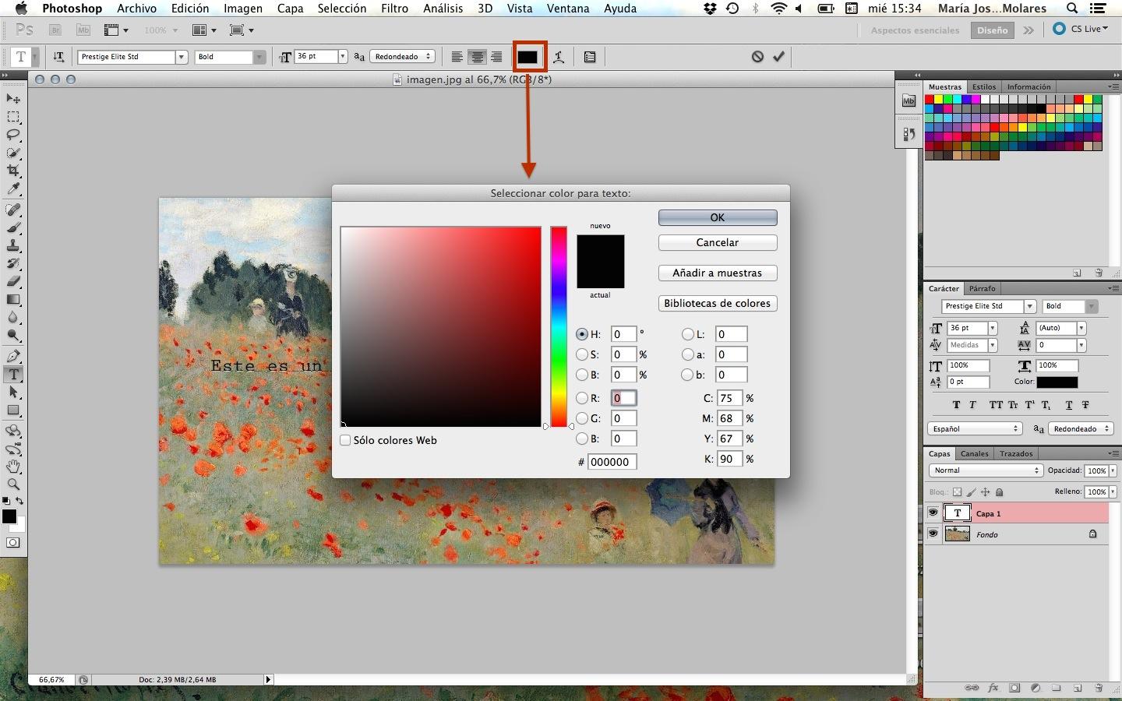Viewport: 1122px width, 701px height.
Task: Select the Zoom tool in toolbar
Action: pos(13,484)
